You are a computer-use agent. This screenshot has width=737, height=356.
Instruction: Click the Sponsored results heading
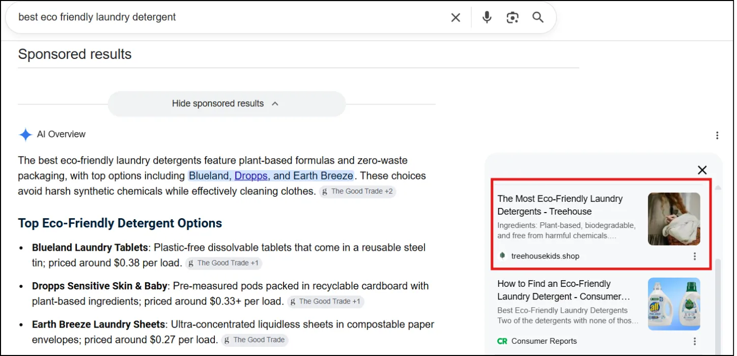[x=75, y=54]
